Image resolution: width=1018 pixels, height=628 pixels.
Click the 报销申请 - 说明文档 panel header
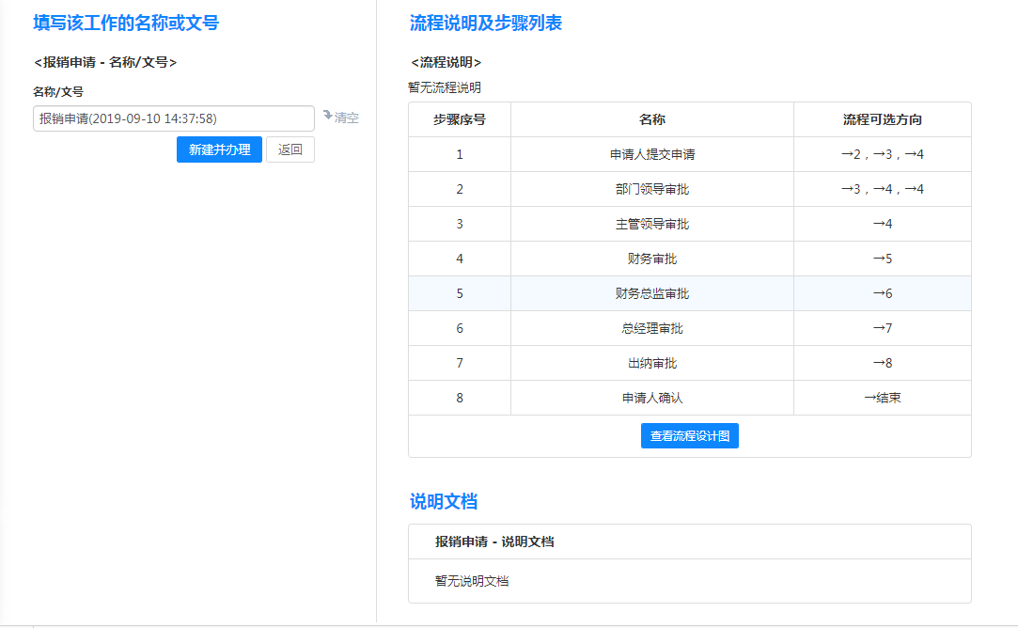click(493, 542)
